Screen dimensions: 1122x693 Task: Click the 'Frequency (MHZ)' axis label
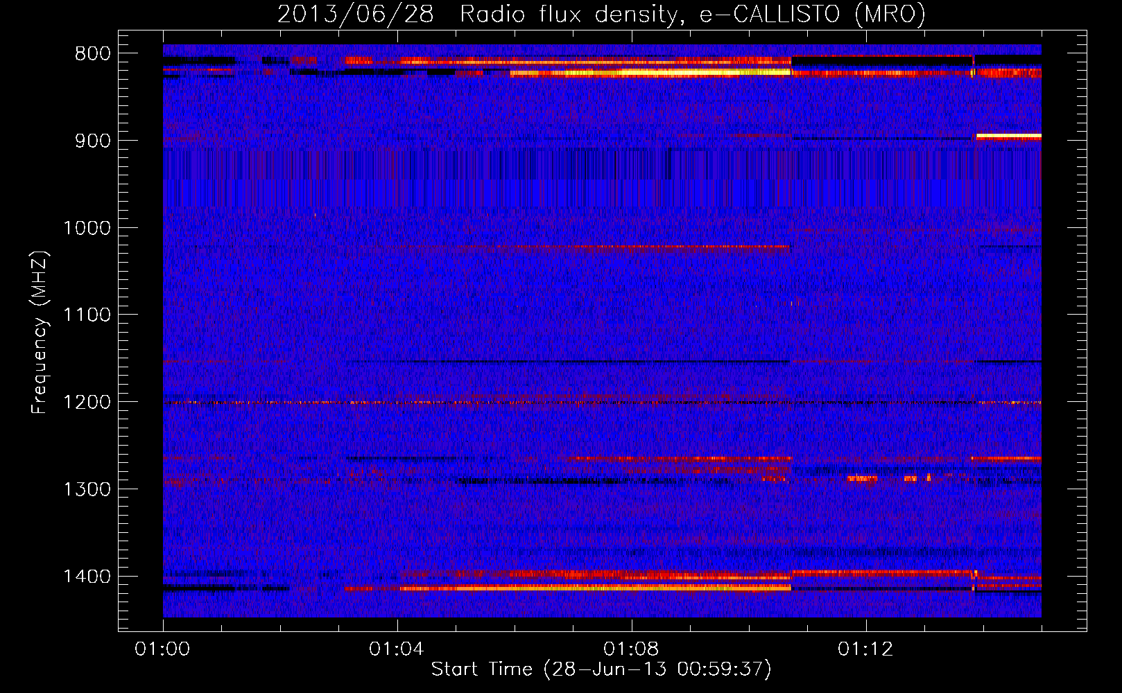[40, 333]
